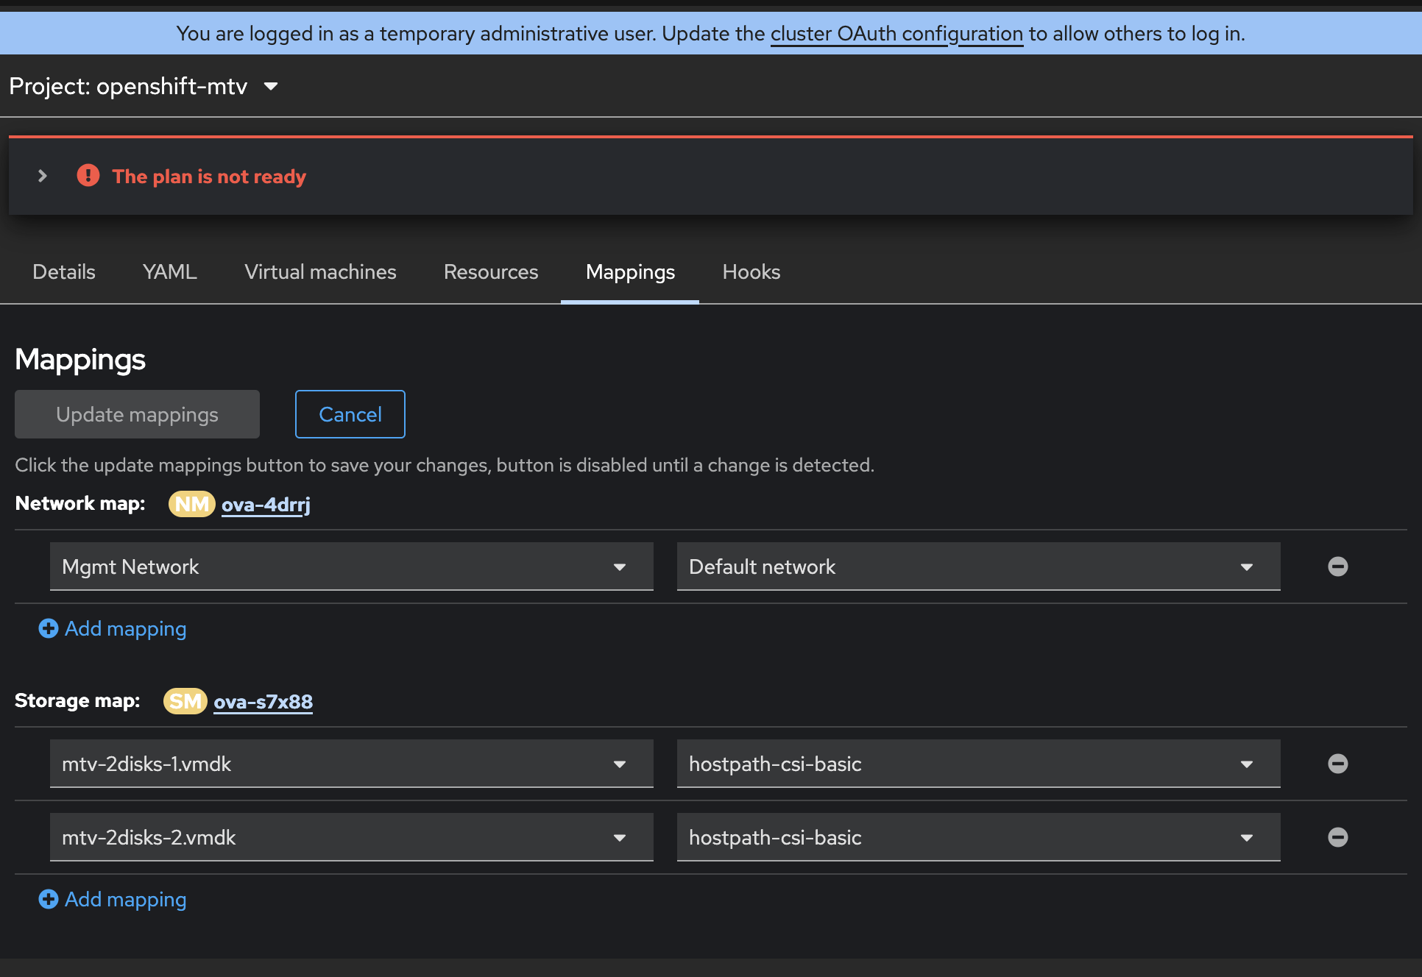This screenshot has width=1422, height=977.
Task: Switch to the Virtual machines tab
Action: tap(320, 272)
